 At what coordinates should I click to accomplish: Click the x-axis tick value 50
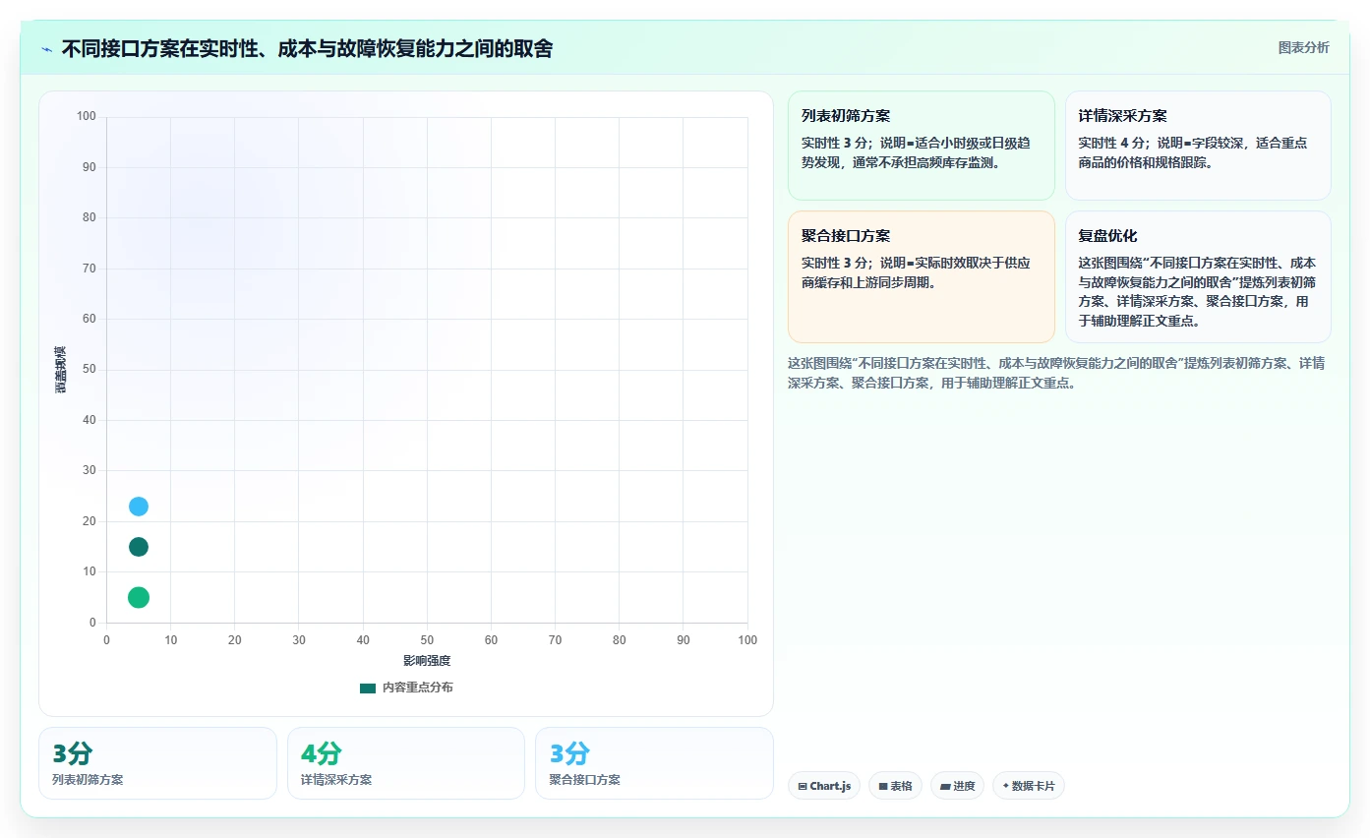point(427,640)
